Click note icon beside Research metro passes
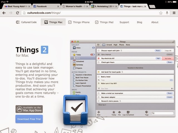Viewport: 178px width, 133px height. (120, 101)
